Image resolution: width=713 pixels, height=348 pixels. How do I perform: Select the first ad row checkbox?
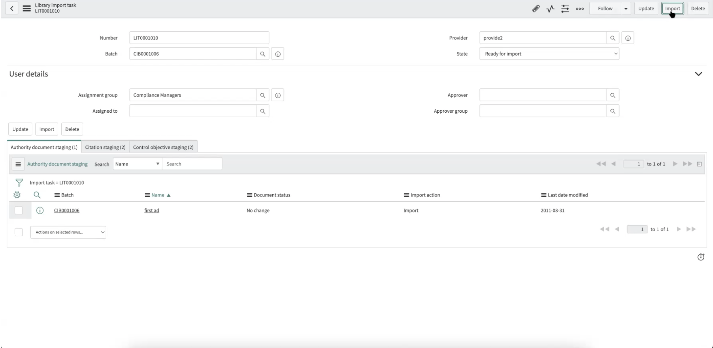19,211
